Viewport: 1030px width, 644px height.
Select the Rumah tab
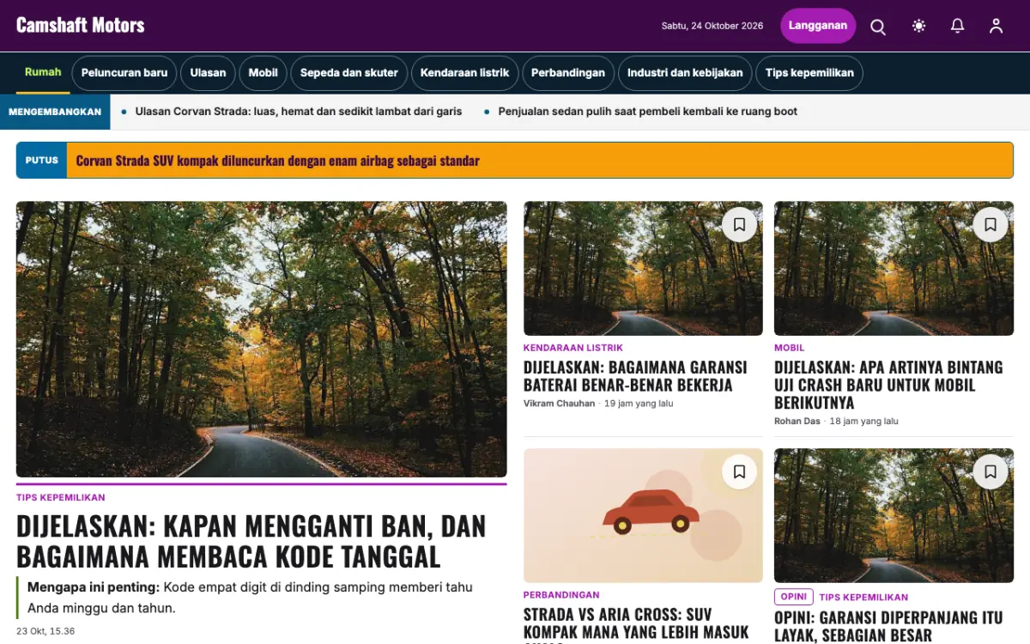pos(43,73)
